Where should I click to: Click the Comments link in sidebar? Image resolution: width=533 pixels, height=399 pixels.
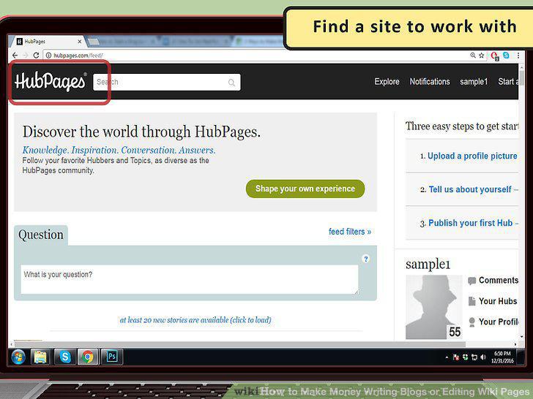pos(499,281)
